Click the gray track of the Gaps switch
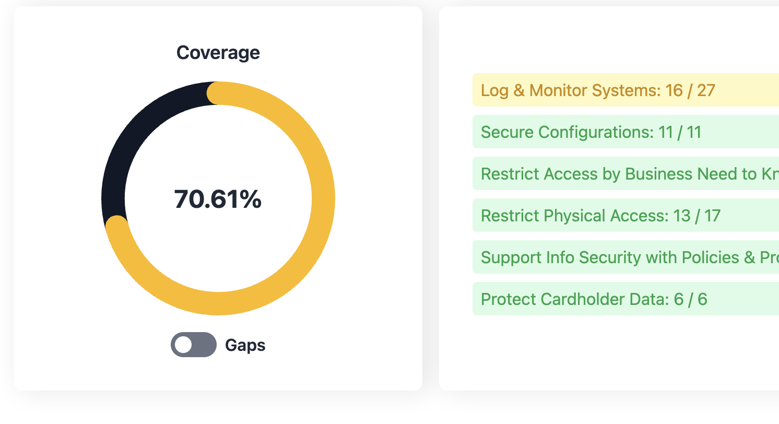 pos(205,345)
